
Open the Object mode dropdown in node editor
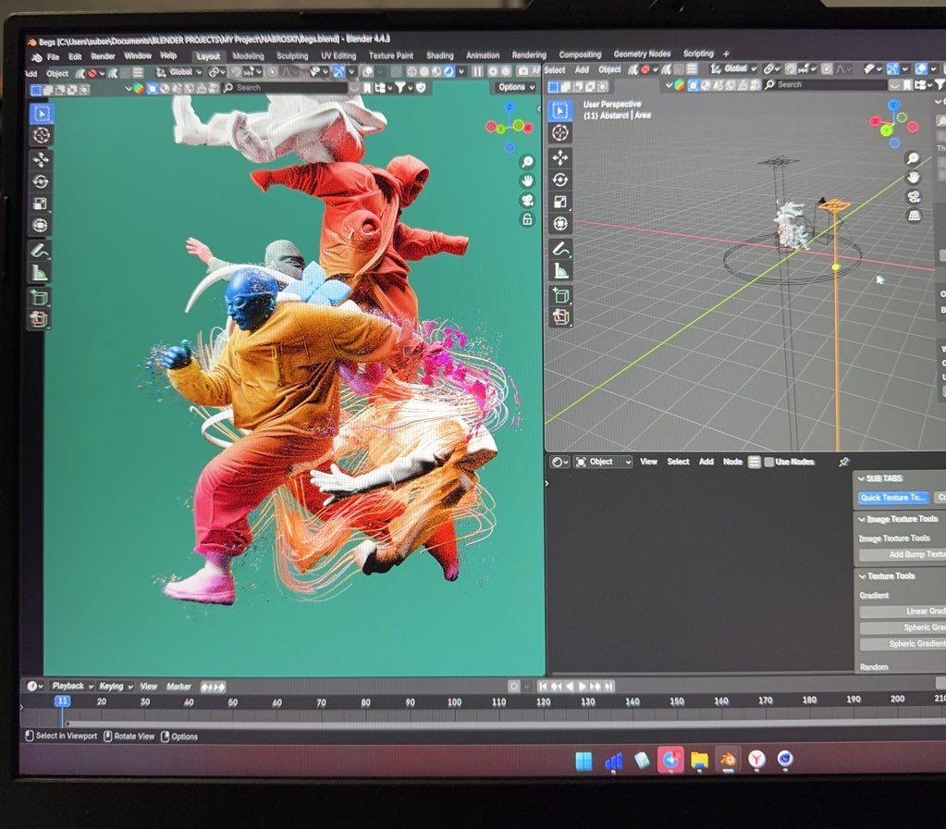click(x=603, y=462)
